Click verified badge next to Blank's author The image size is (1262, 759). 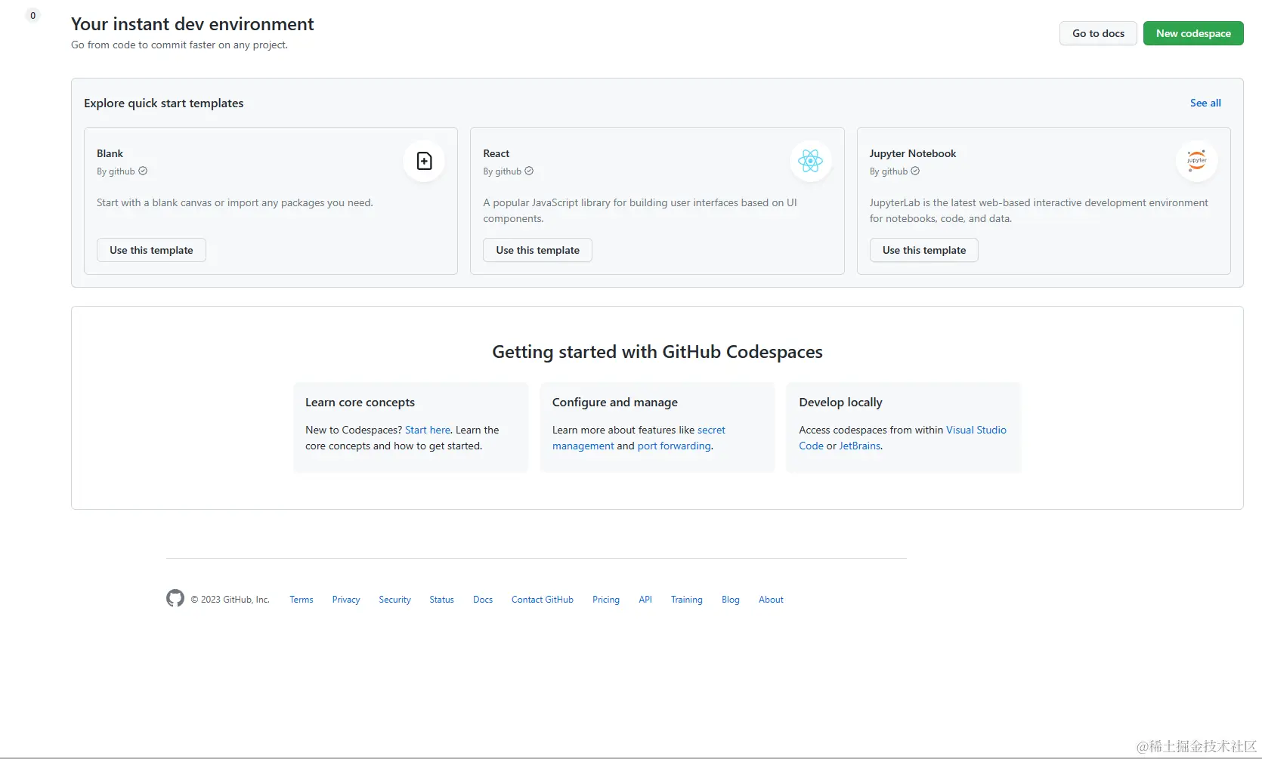click(143, 171)
